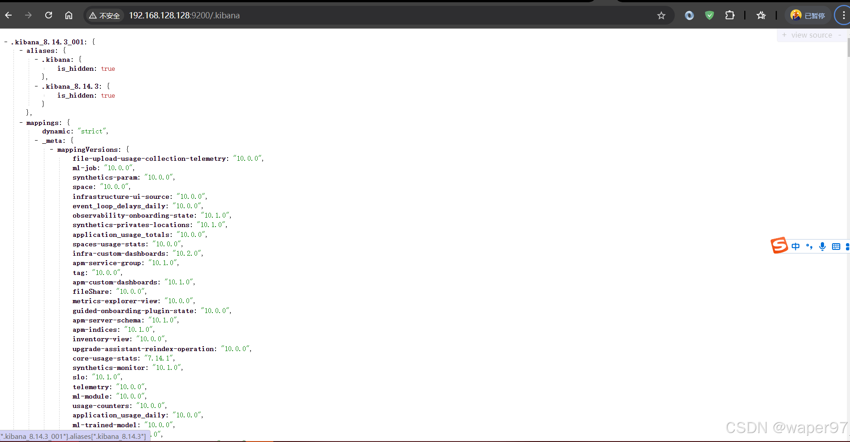
Task: Collapse all nodes with the minus button
Action: point(840,35)
